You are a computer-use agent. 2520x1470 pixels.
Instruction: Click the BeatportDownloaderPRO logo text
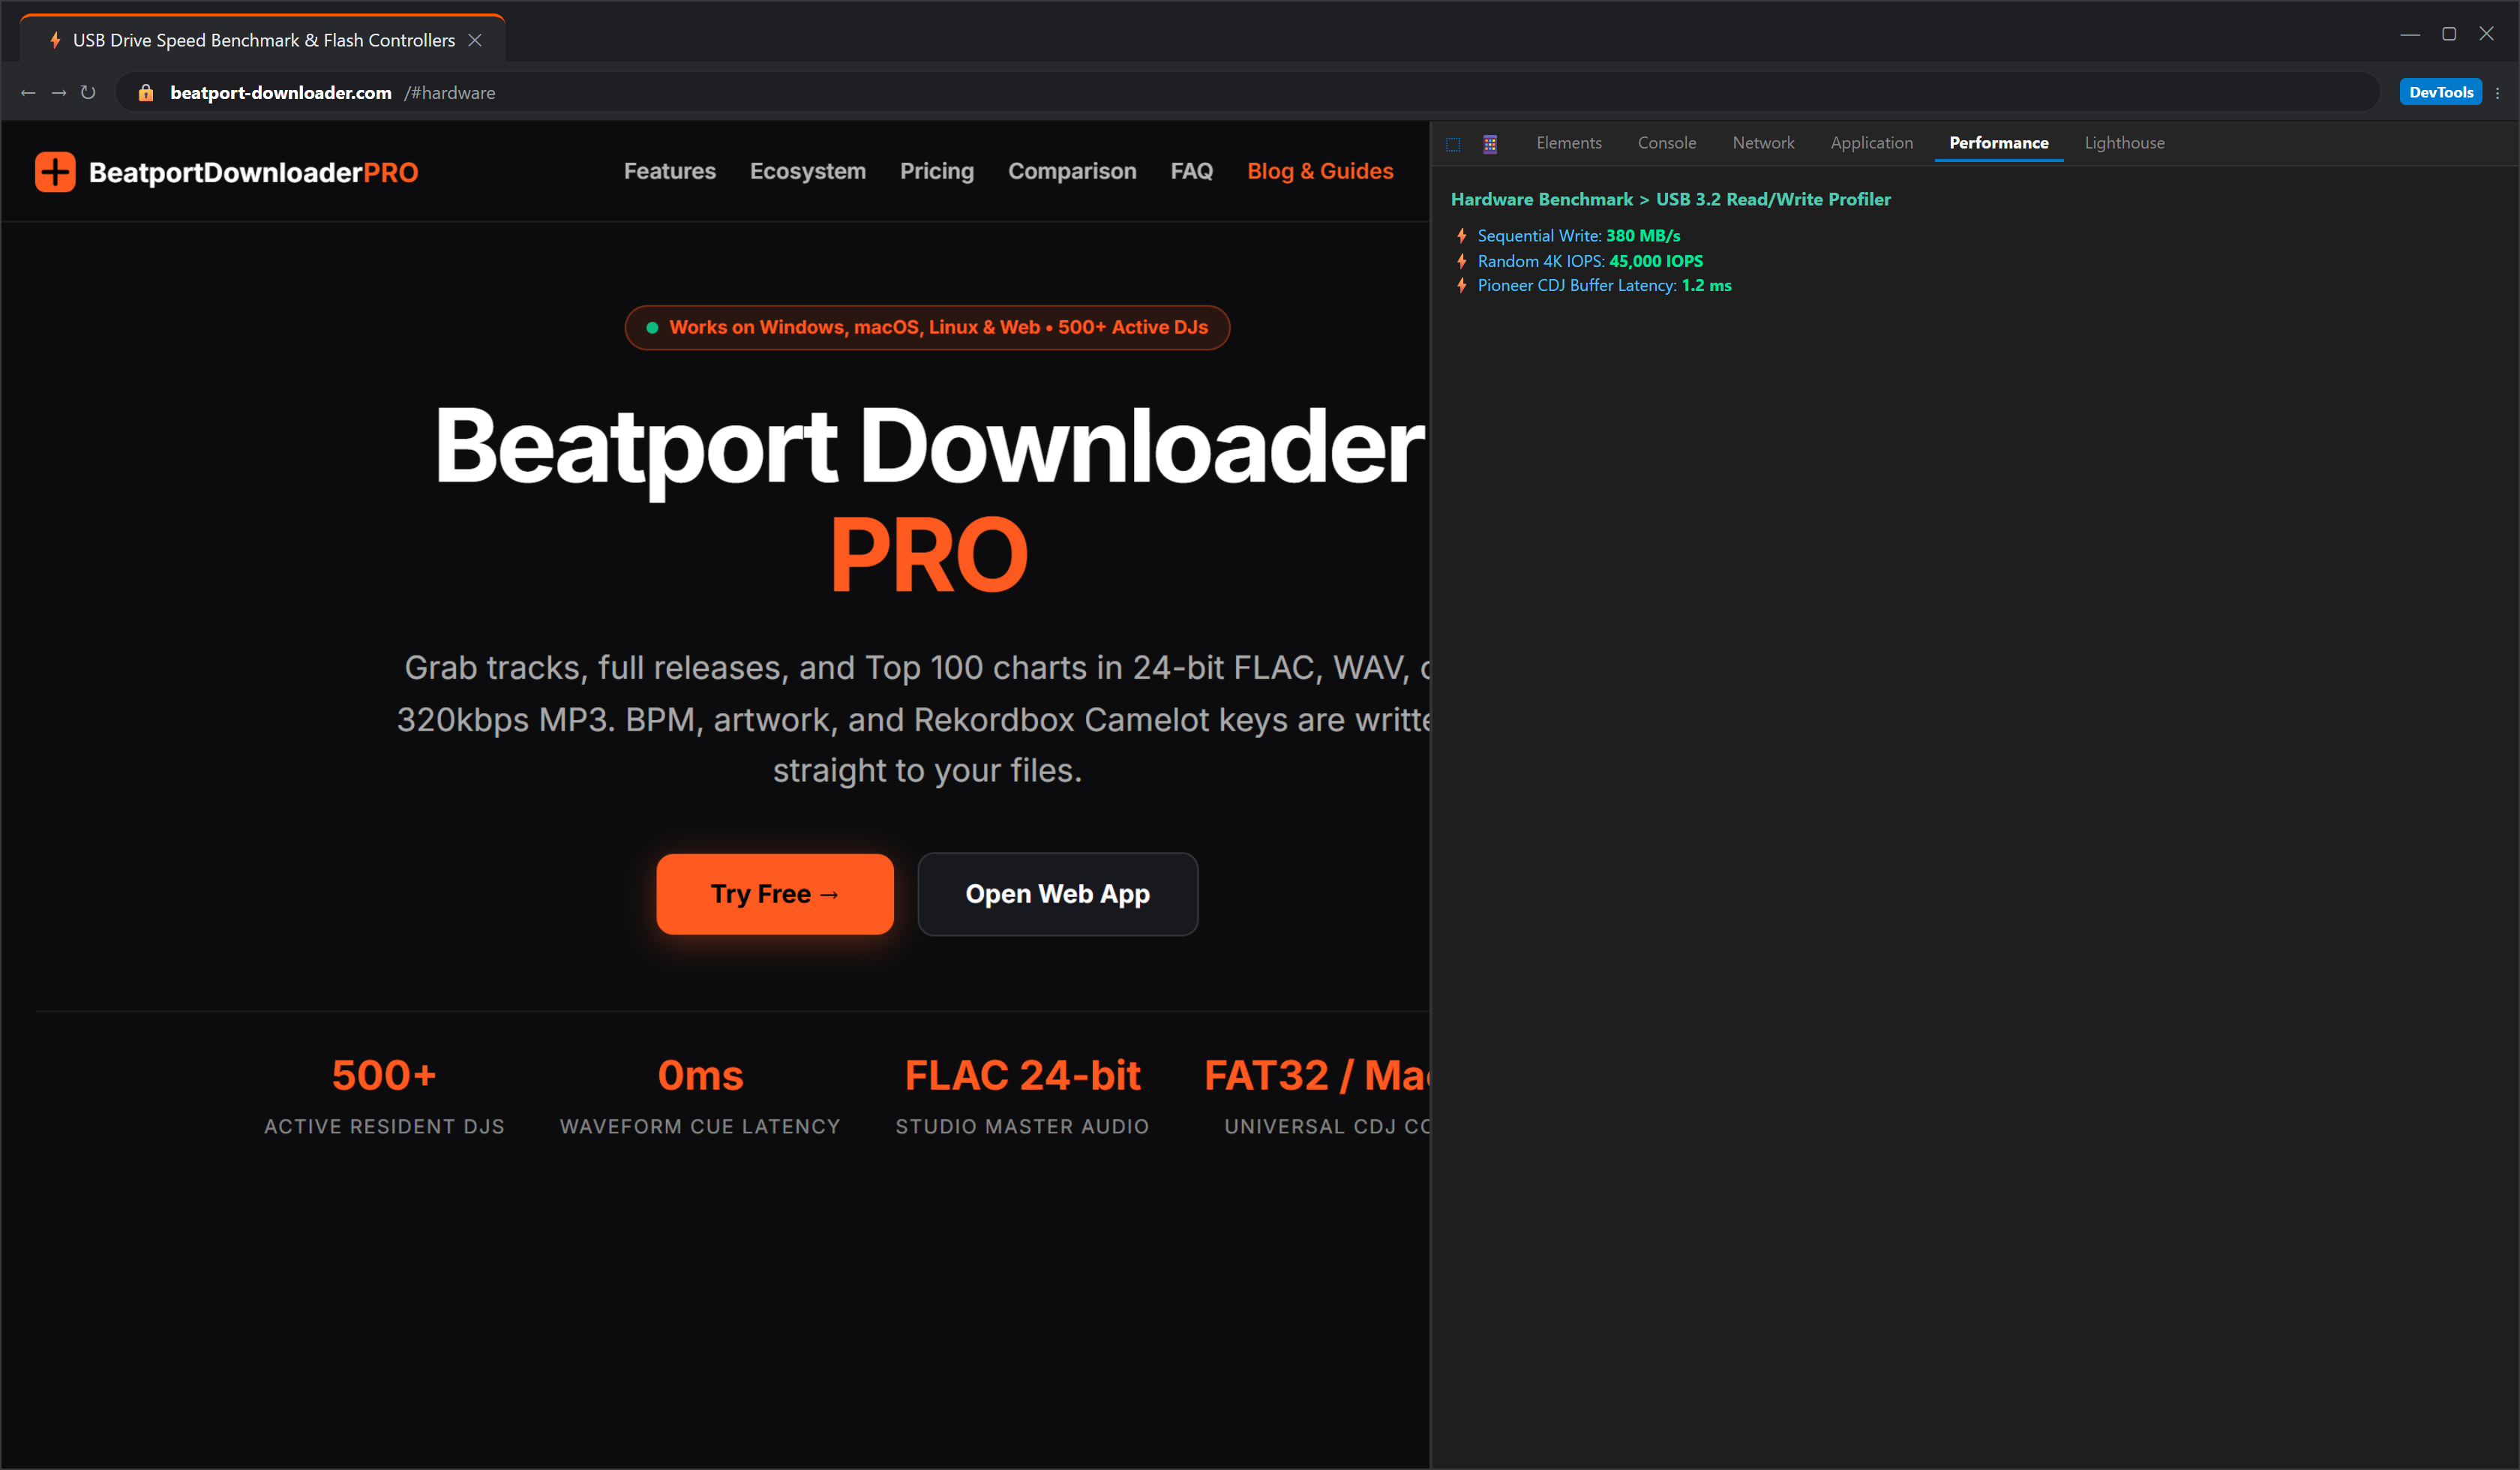click(253, 172)
